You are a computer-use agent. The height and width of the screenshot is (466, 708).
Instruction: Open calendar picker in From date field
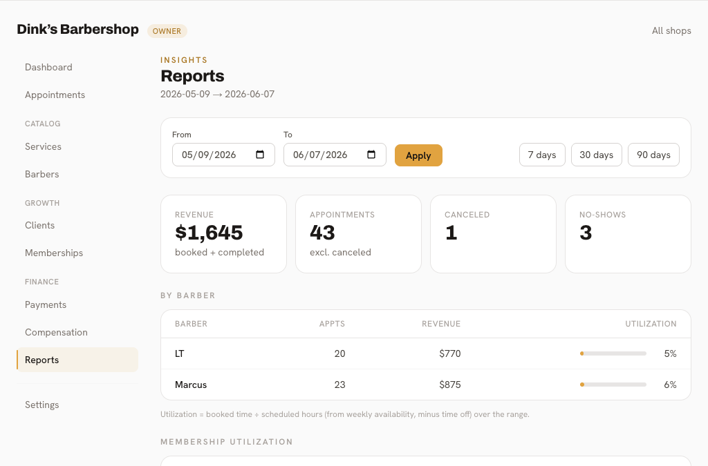[260, 155]
